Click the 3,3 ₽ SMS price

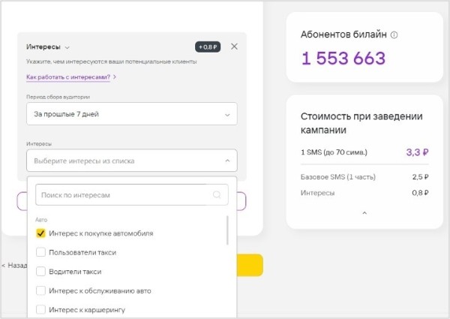417,152
